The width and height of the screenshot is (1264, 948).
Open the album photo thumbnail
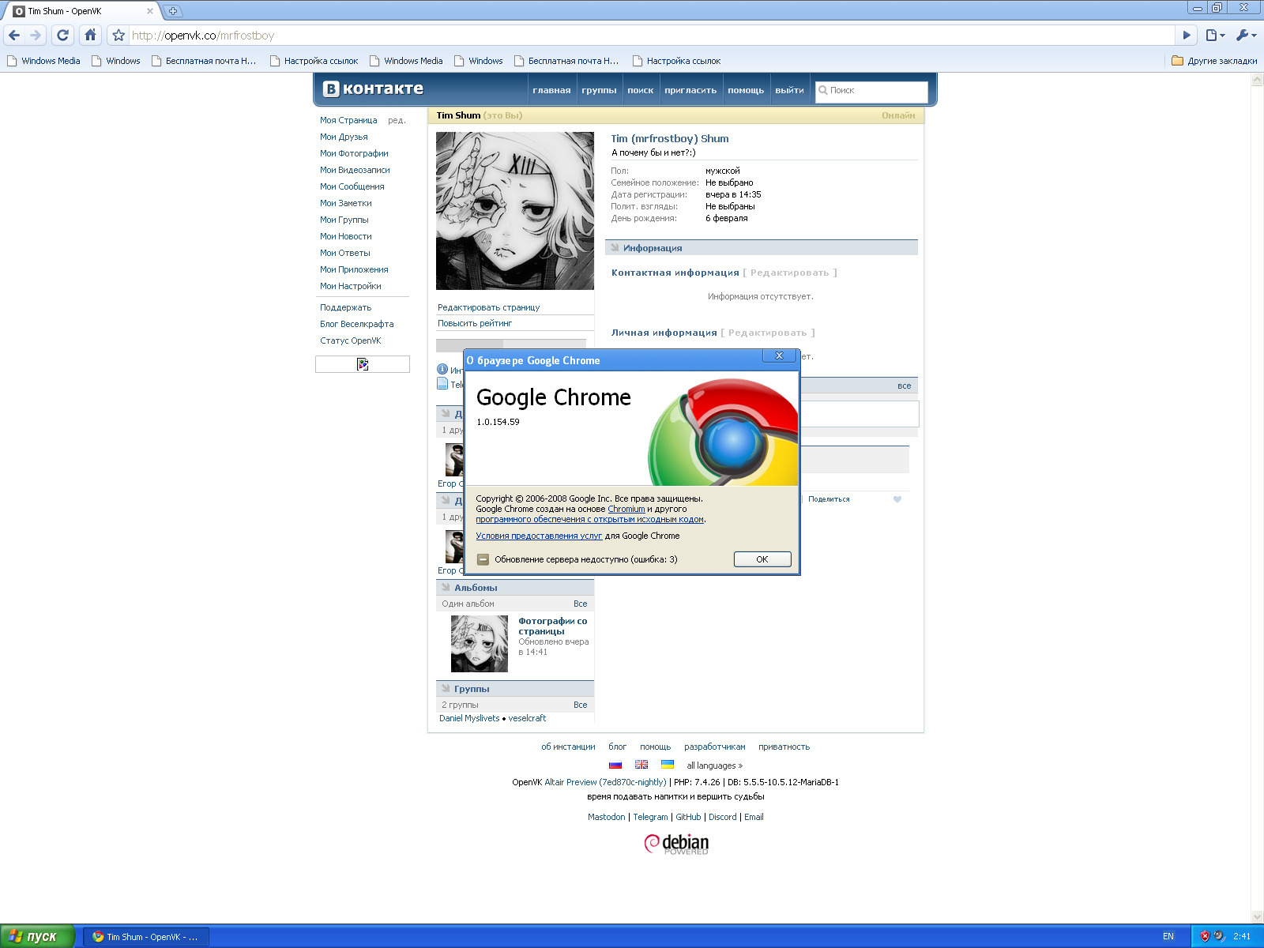tap(480, 644)
